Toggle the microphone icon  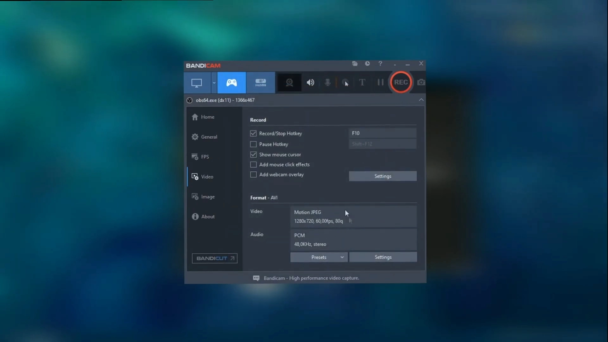tap(328, 83)
